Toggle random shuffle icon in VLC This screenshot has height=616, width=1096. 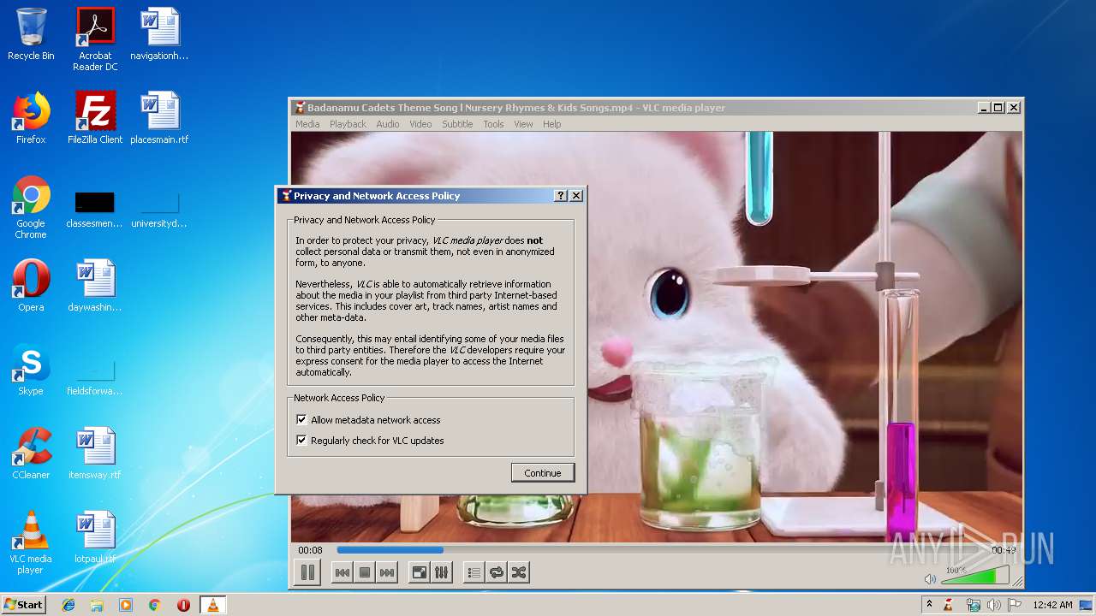pyautogui.click(x=519, y=572)
